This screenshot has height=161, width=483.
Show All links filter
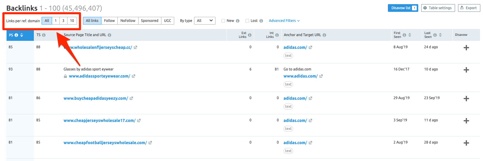92,21
